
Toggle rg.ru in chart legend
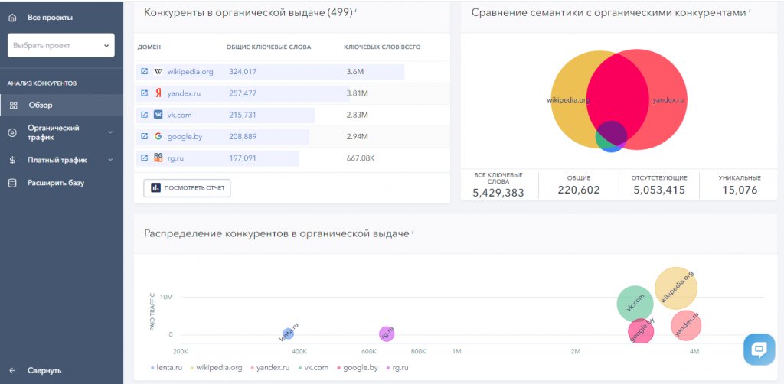coord(397,367)
